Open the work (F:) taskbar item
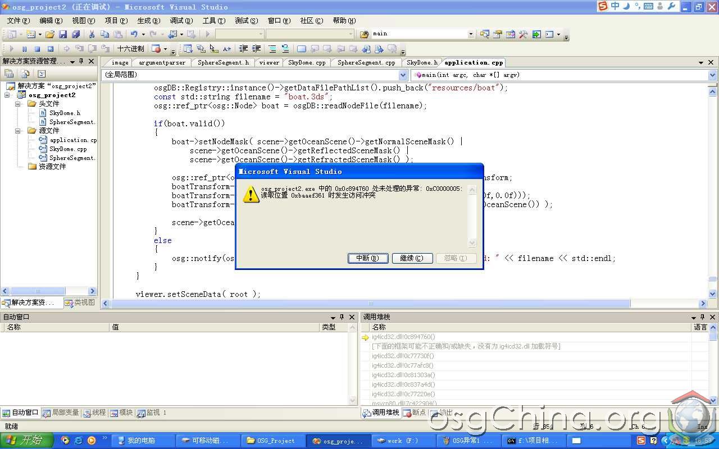The image size is (719, 449). click(x=403, y=441)
